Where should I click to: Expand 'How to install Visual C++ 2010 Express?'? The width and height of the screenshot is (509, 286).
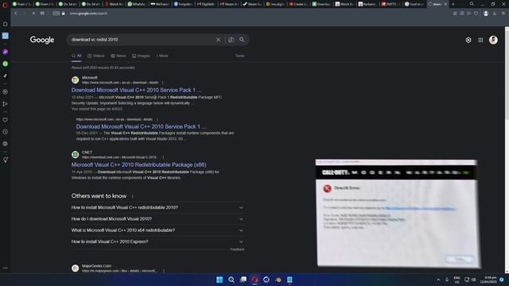(x=157, y=242)
